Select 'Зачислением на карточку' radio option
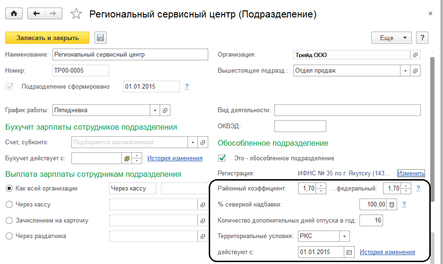This screenshot has height=264, width=443. 9,220
